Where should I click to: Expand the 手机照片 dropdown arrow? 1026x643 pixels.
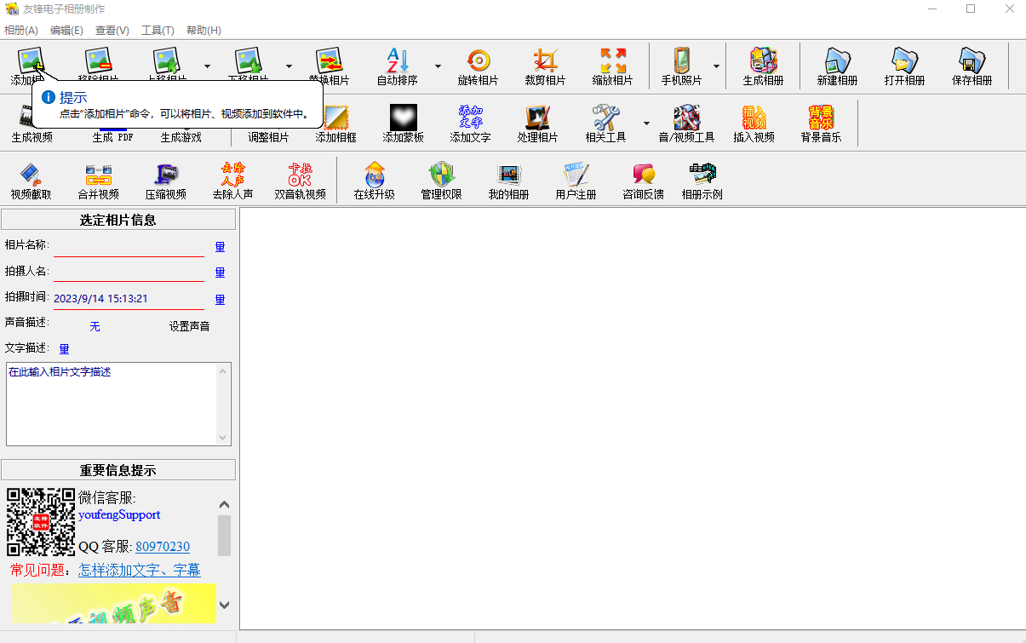tap(716, 66)
